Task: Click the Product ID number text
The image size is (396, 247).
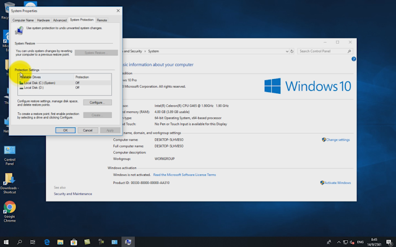Action: 150,183
